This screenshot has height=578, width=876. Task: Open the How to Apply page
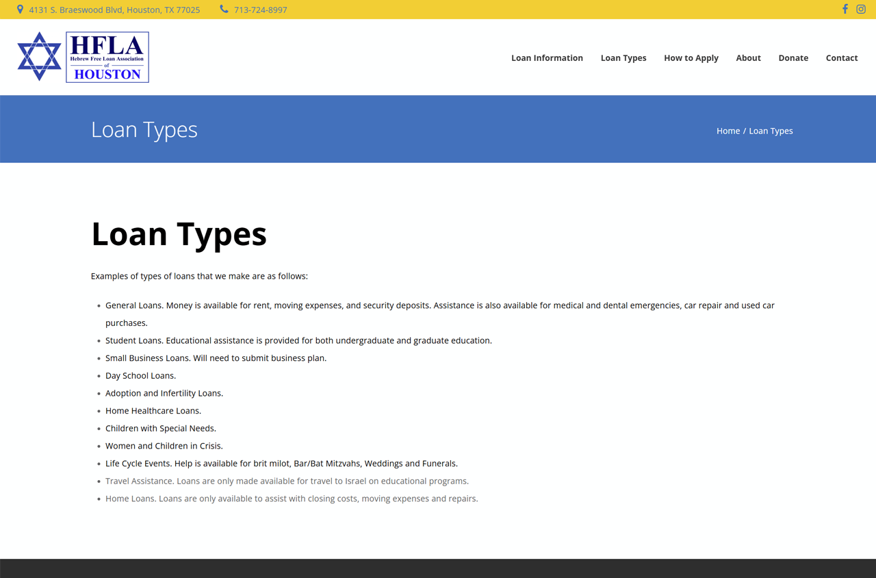coord(691,58)
